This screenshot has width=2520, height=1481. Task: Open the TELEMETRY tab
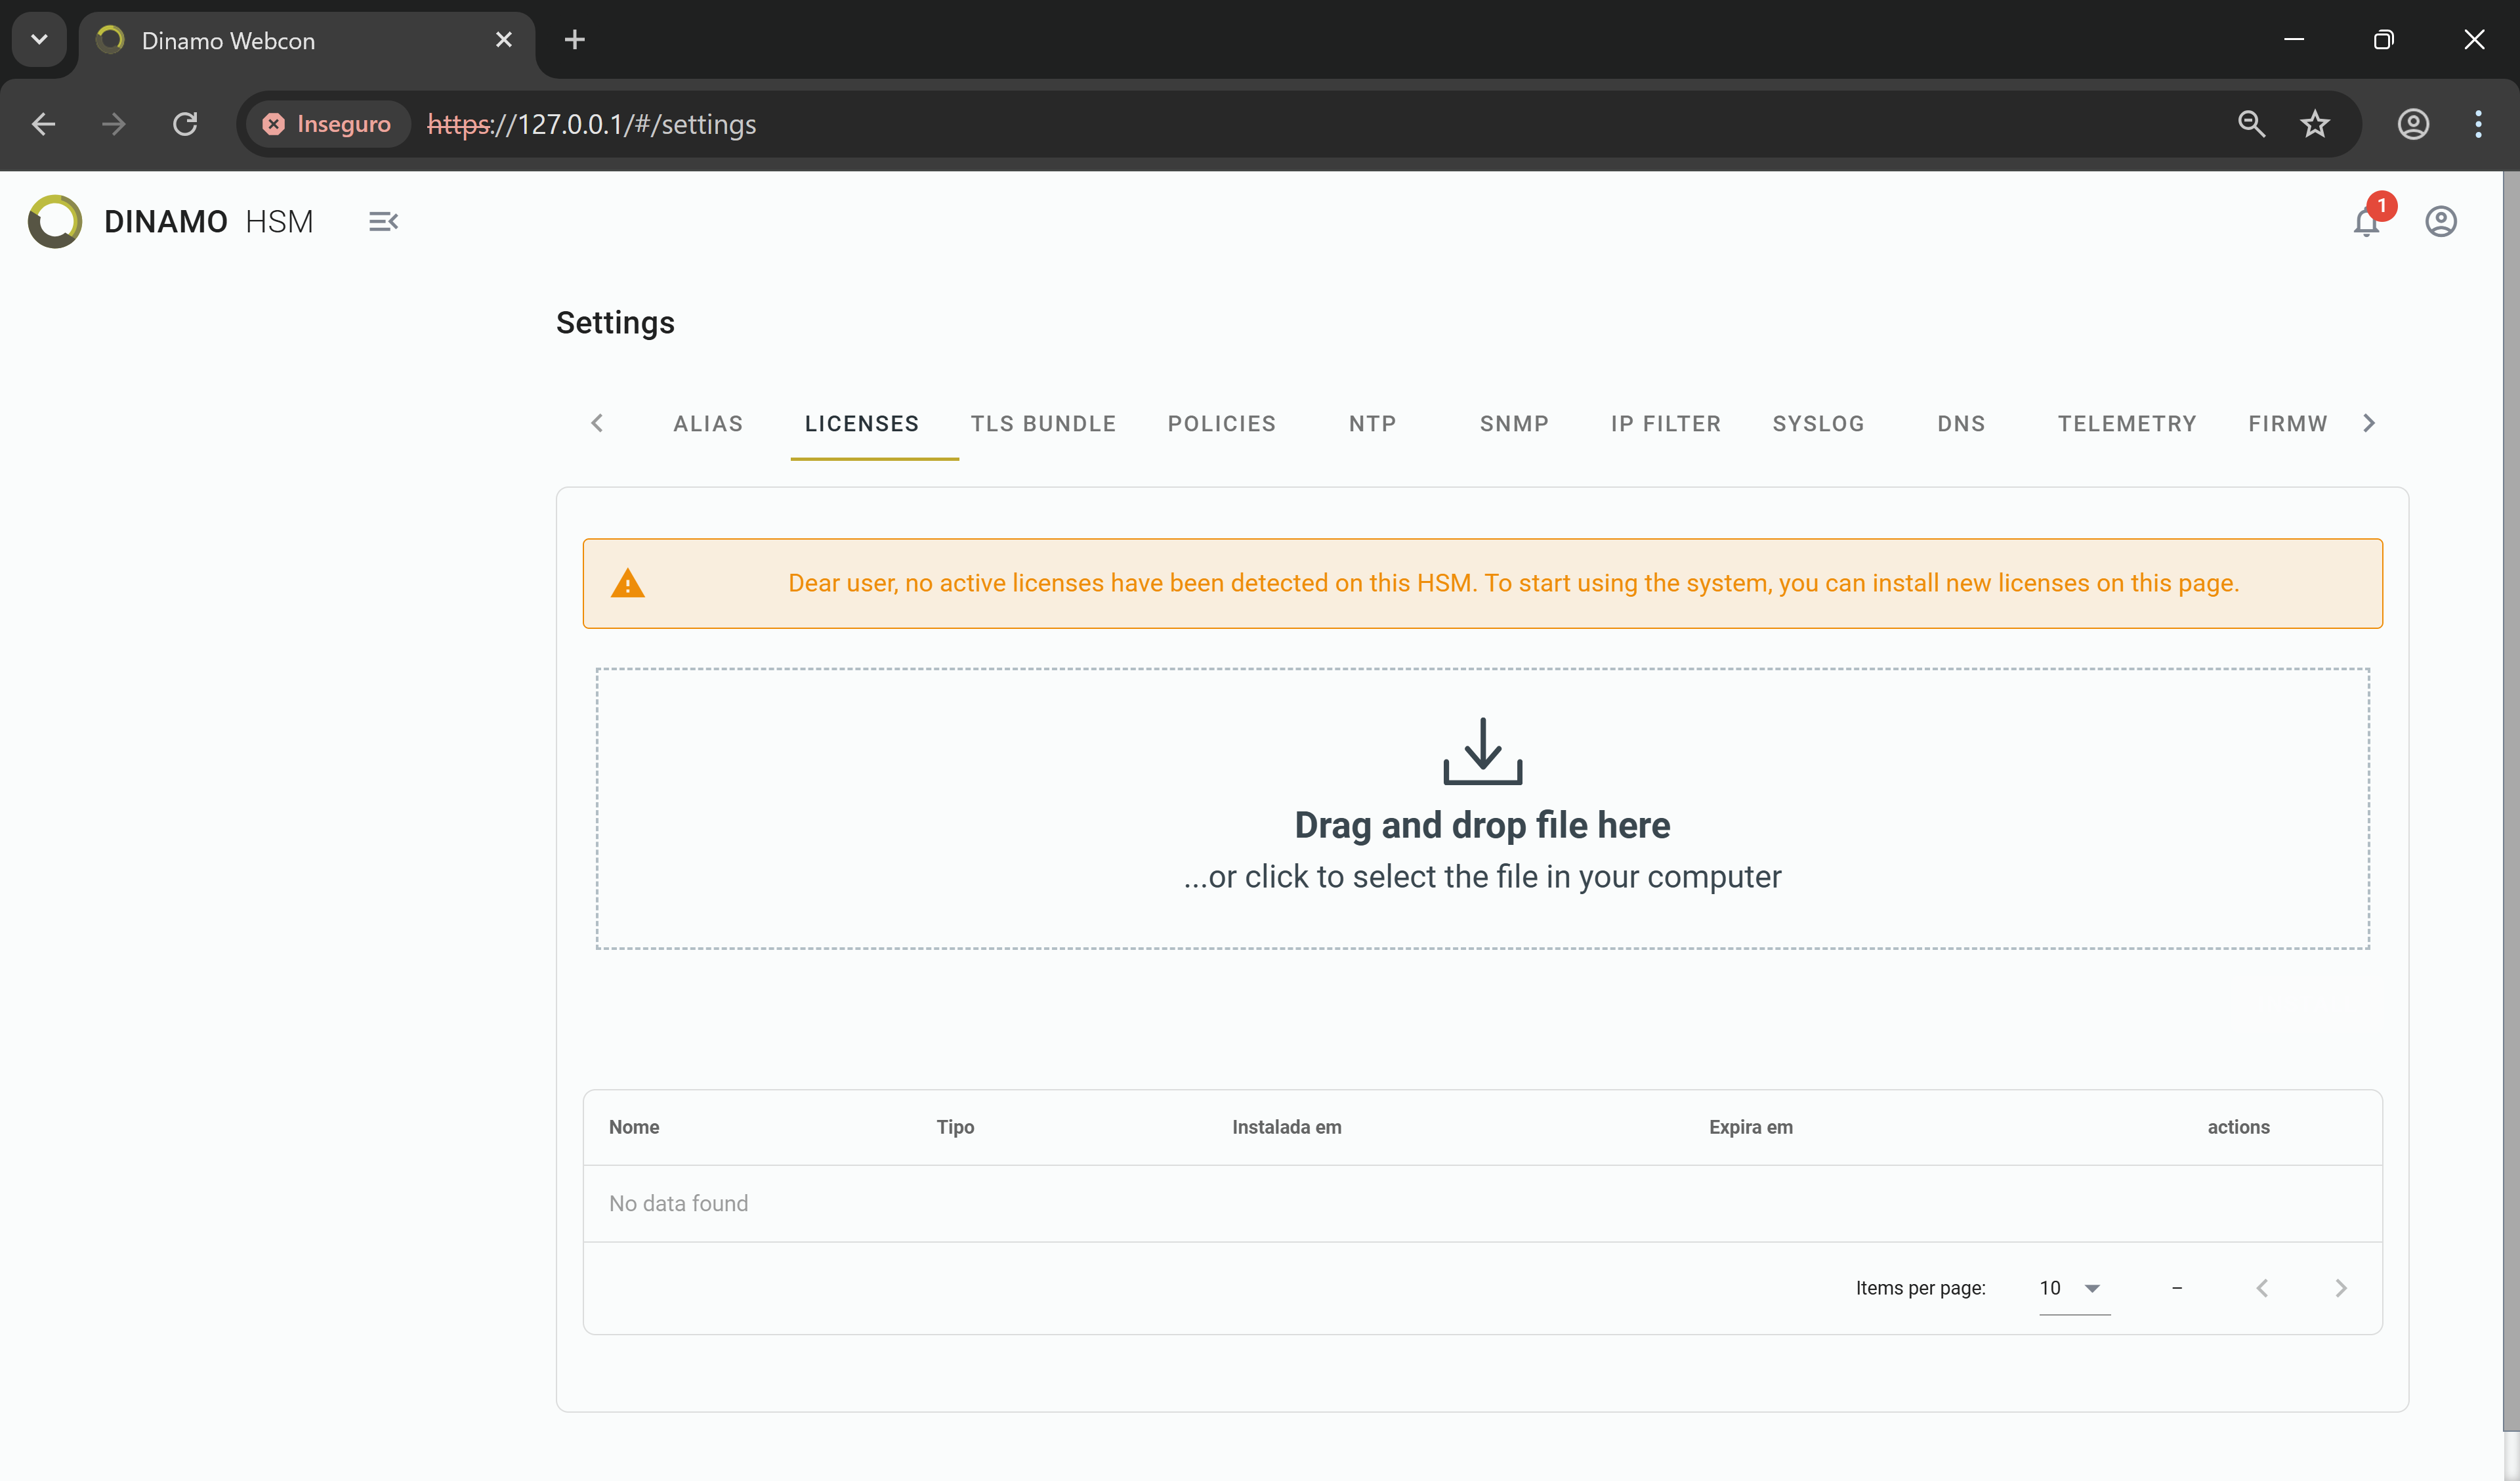point(2126,423)
